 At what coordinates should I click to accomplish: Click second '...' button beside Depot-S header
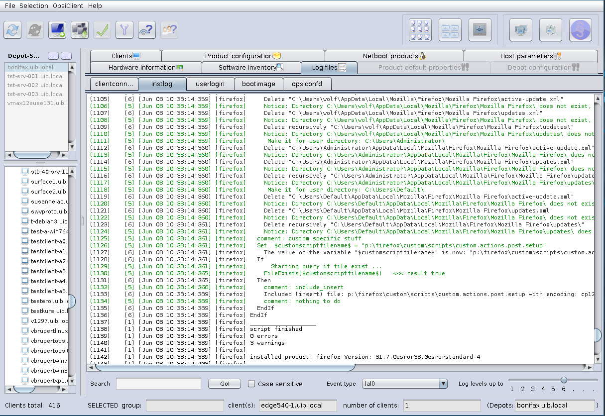point(66,56)
